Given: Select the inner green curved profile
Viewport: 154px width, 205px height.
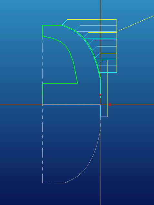Looking at the screenshot, I should [x=69, y=52].
